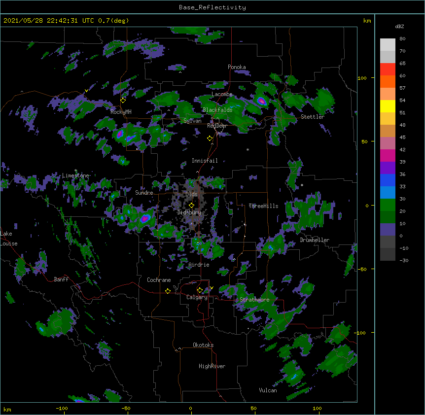This screenshot has height=415, width=425.
Task: Click the km unit label beside the timestamp
Action: (x=367, y=21)
